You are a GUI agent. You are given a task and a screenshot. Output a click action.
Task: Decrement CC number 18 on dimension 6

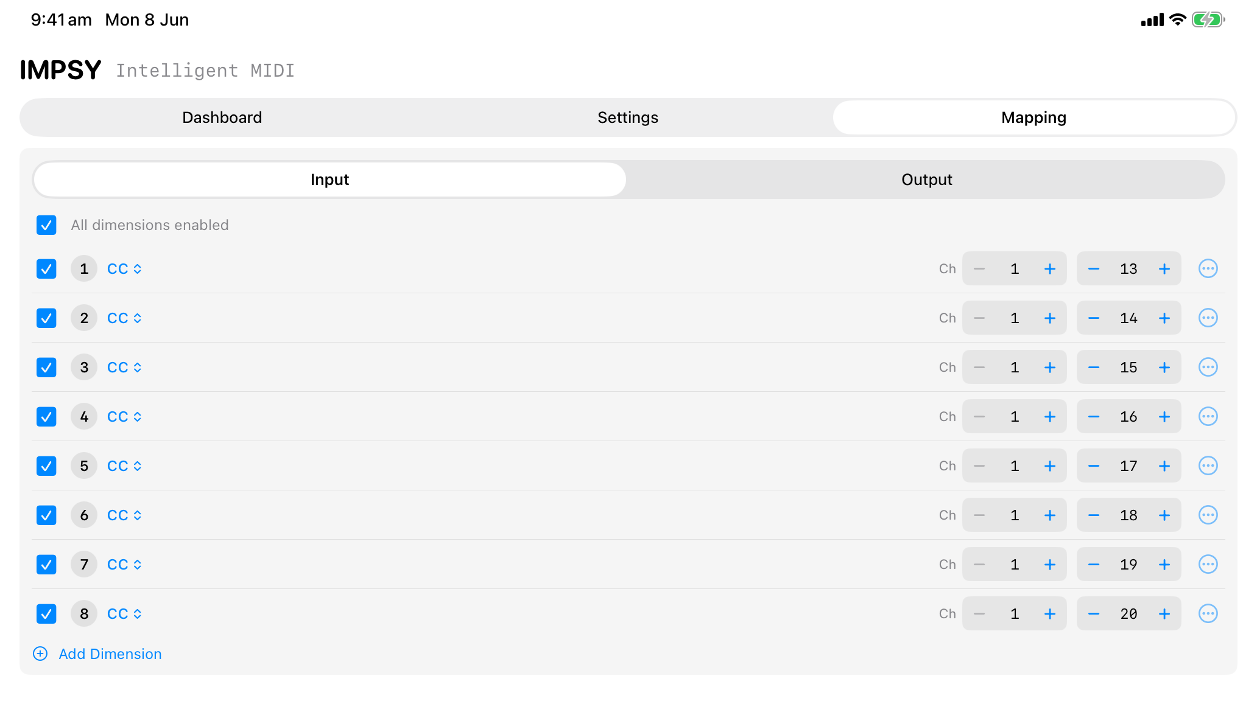[1094, 515]
